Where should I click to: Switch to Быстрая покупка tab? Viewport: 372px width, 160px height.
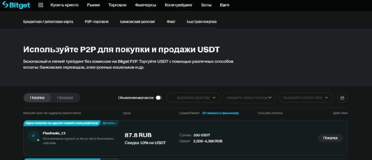point(201,22)
